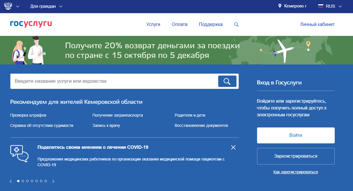353x191 pixels.
Task: Click the blue search button with magnifier
Action: tap(227, 81)
